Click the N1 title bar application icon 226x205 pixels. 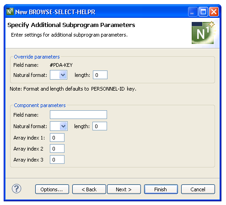click(x=10, y=11)
